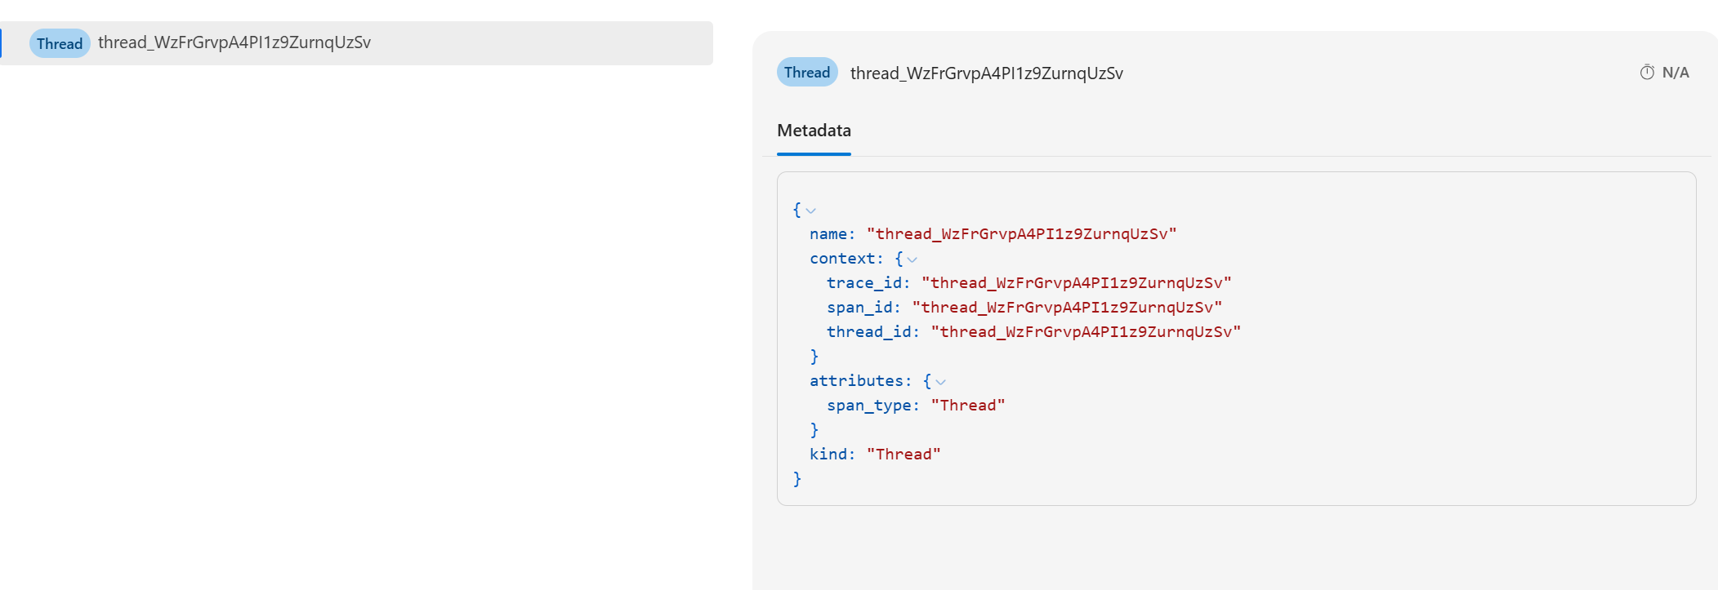This screenshot has height=590, width=1718.
Task: Collapse the attributes object chevron
Action: [x=940, y=382]
